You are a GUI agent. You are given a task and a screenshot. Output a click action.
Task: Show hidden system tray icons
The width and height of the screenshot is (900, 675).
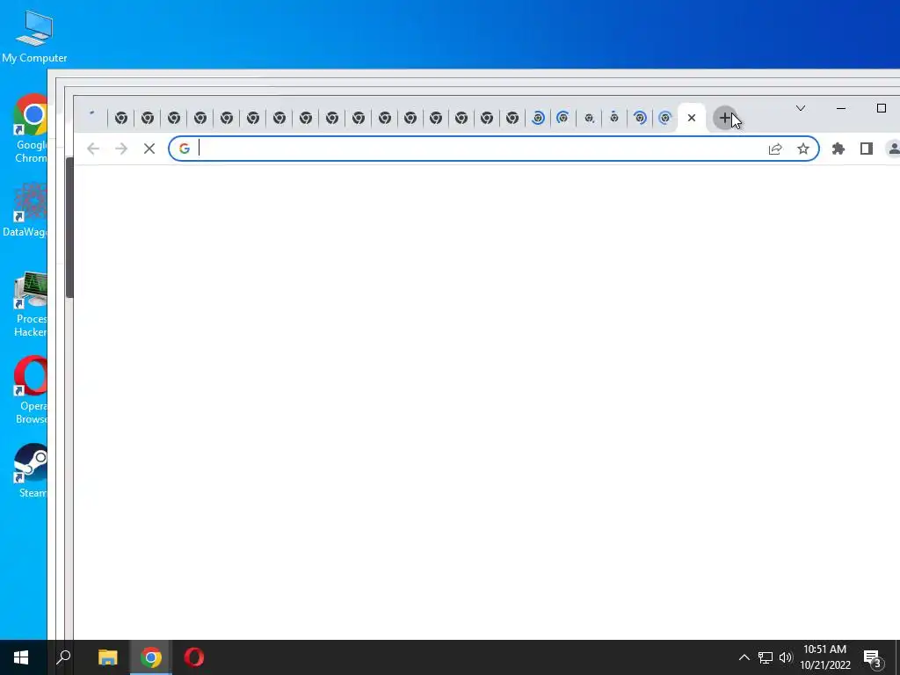click(x=744, y=657)
